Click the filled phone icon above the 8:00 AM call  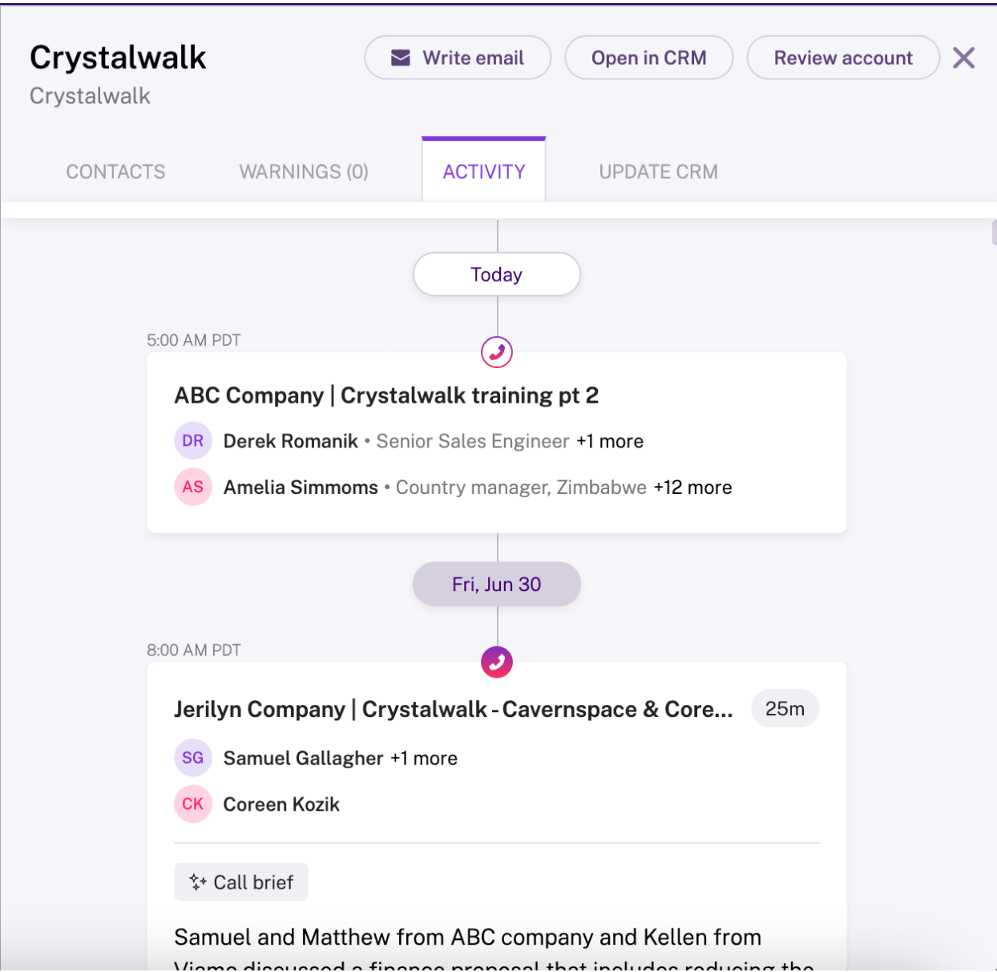(x=497, y=662)
